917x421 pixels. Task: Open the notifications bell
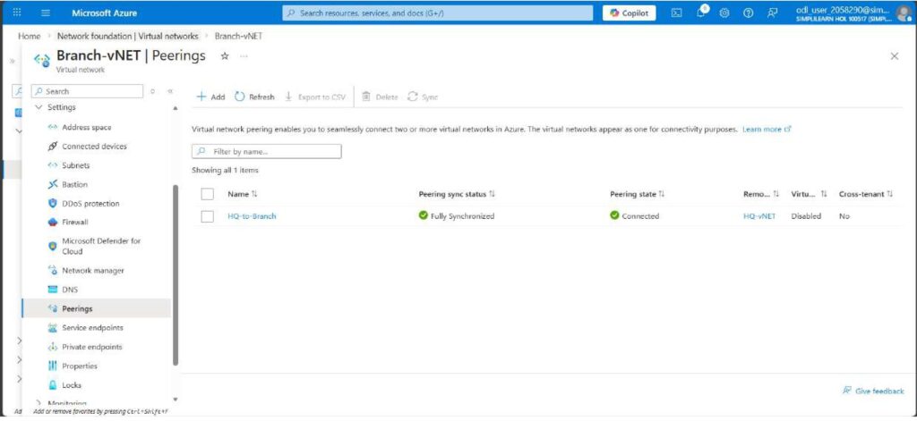701,13
